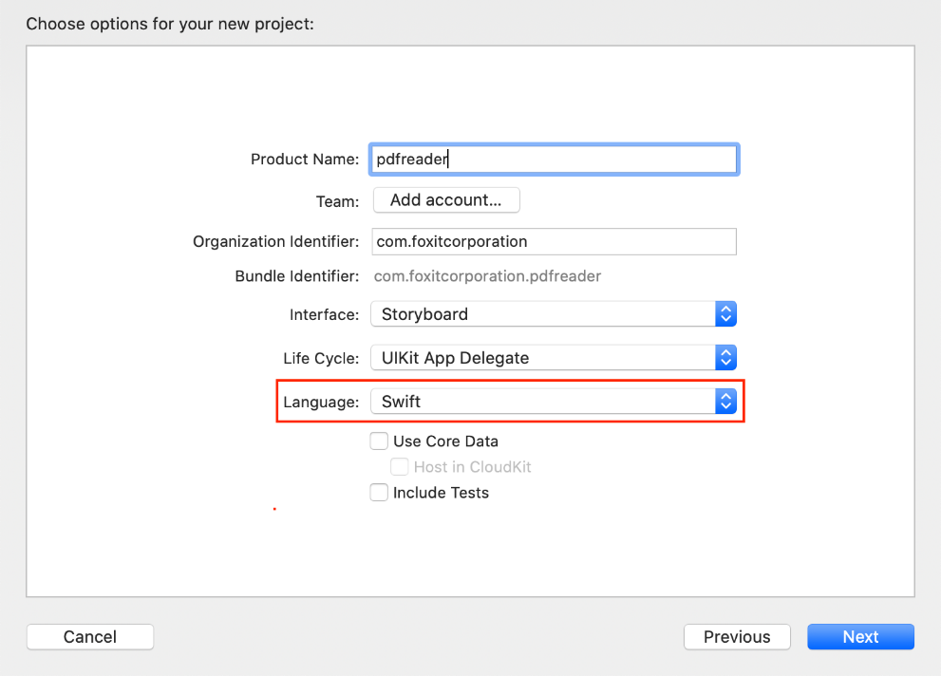The width and height of the screenshot is (941, 676).
Task: Click the com.foxitcorporation.pdfreader bundle identifier text
Action: pos(487,276)
